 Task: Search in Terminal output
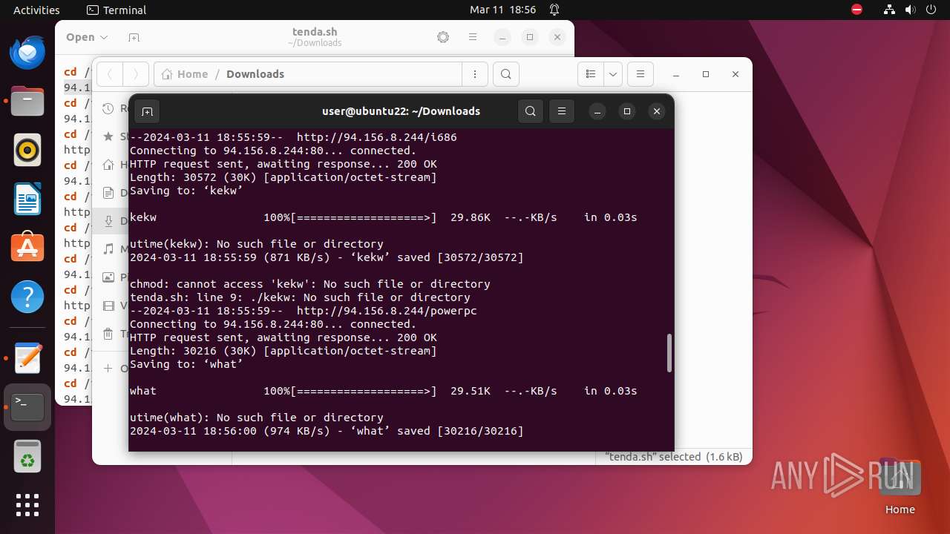click(530, 111)
